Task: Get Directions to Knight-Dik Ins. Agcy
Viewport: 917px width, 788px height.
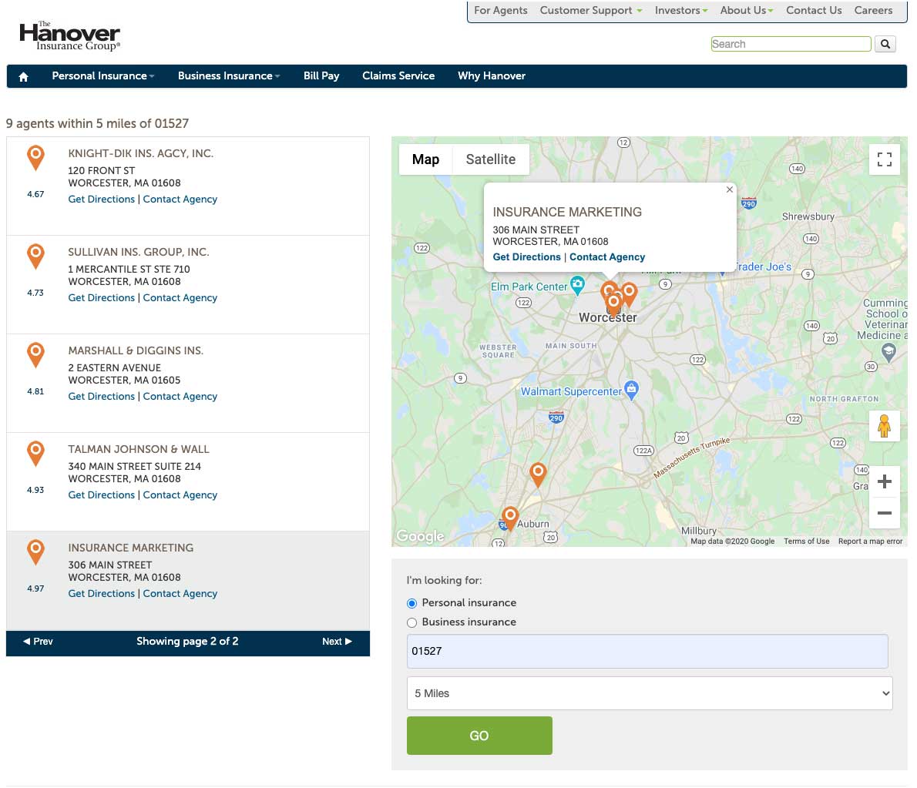Action: [101, 200]
